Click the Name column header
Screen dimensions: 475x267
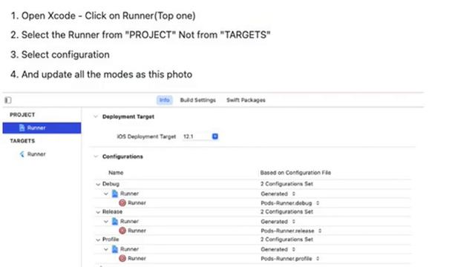(x=116, y=173)
